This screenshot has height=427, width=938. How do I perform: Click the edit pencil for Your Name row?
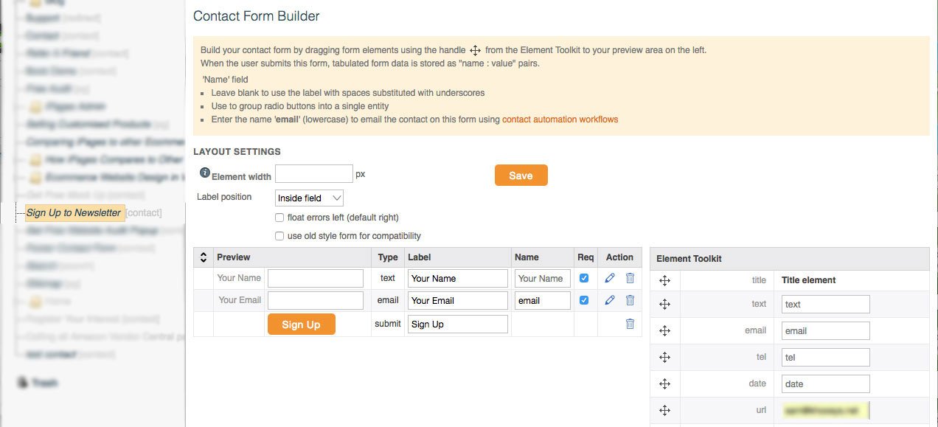[x=609, y=278]
